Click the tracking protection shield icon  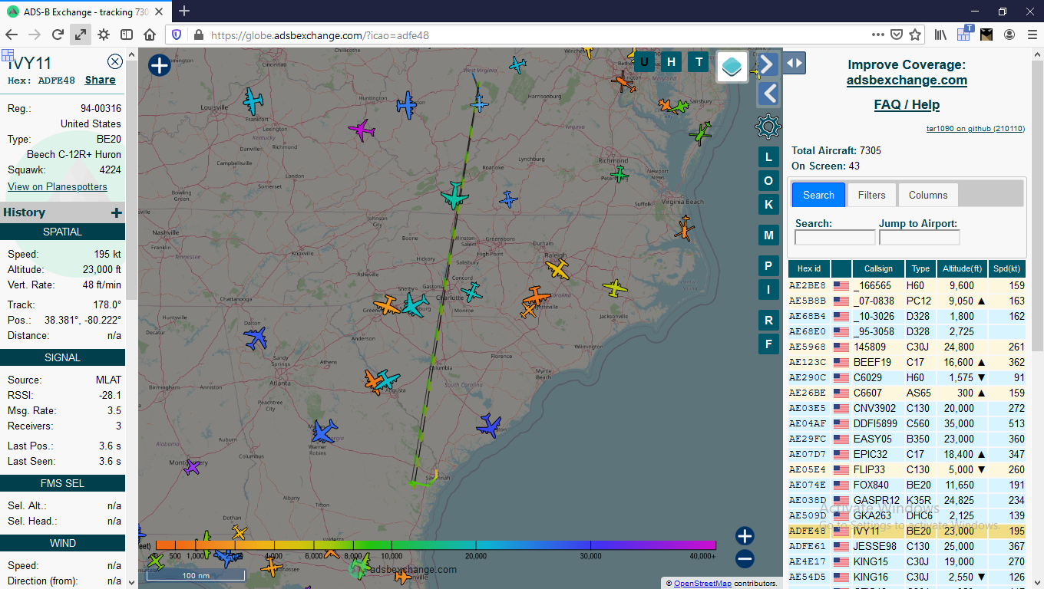(x=177, y=35)
